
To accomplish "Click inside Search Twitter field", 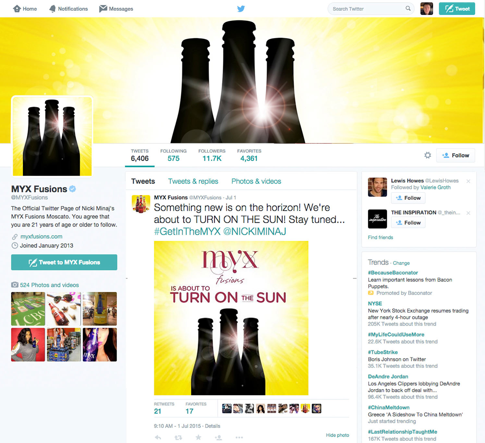I will point(367,9).
